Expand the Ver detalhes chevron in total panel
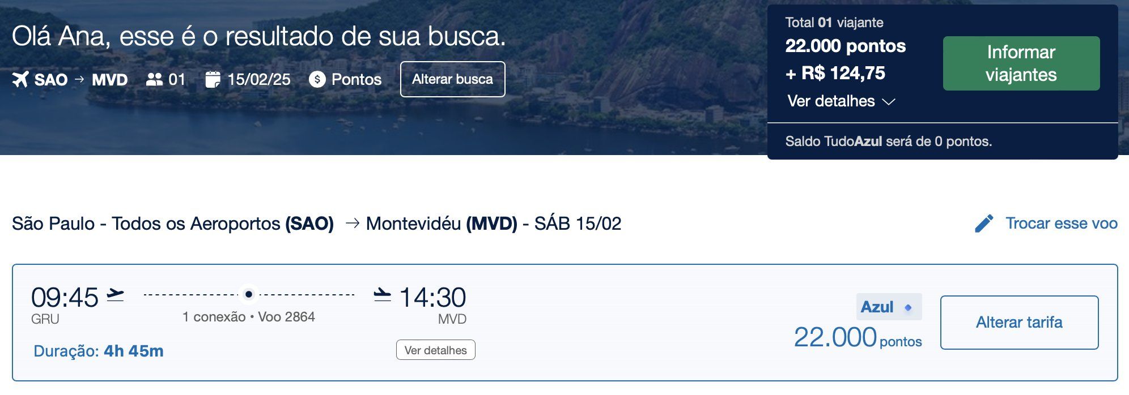The width and height of the screenshot is (1129, 395). (889, 102)
